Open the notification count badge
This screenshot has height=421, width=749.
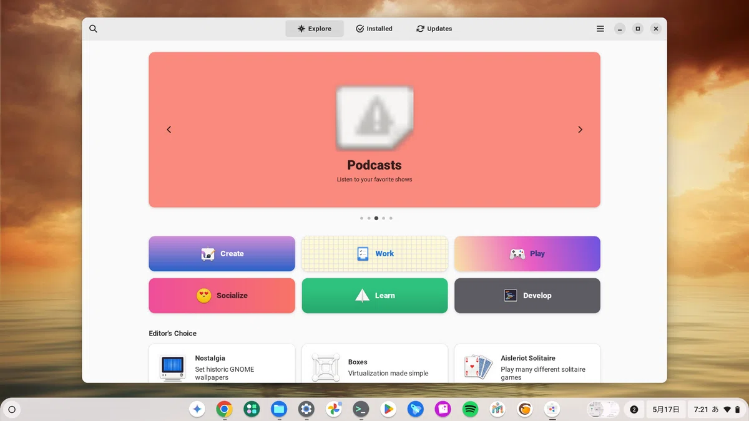click(x=634, y=410)
